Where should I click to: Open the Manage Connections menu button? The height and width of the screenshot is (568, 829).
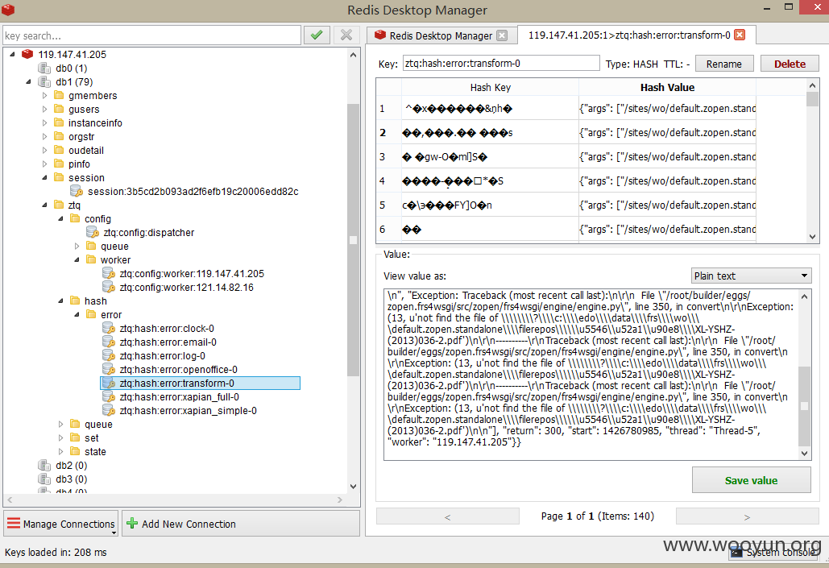[60, 524]
